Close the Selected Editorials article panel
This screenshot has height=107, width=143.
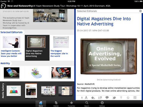140,11
